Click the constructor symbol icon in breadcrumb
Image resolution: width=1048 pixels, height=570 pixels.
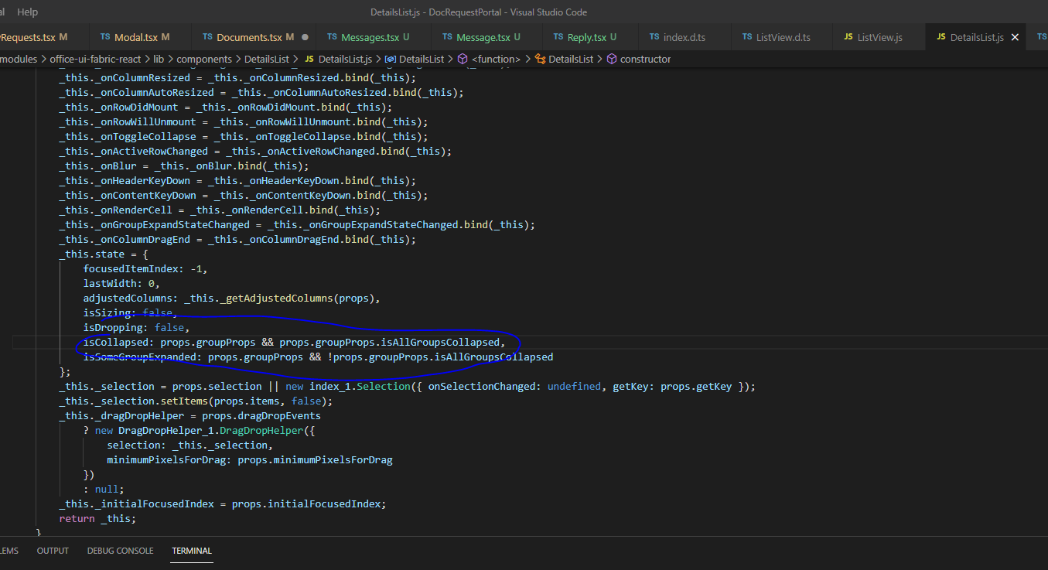coord(611,59)
